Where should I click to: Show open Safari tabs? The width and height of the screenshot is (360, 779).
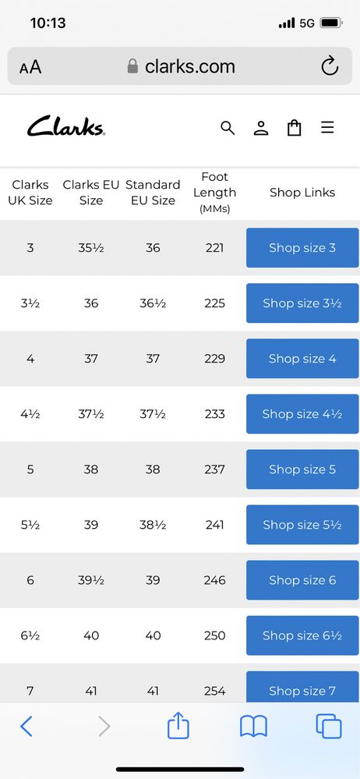point(329,726)
